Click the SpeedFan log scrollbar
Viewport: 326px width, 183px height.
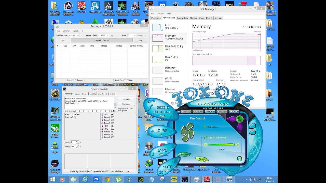[115, 103]
